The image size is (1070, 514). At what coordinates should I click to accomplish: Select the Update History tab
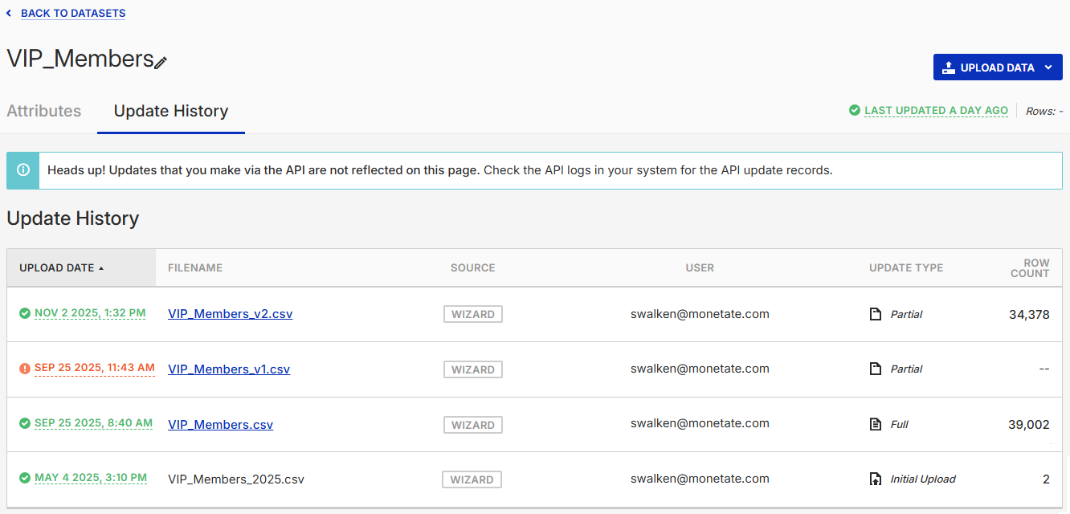pos(171,111)
